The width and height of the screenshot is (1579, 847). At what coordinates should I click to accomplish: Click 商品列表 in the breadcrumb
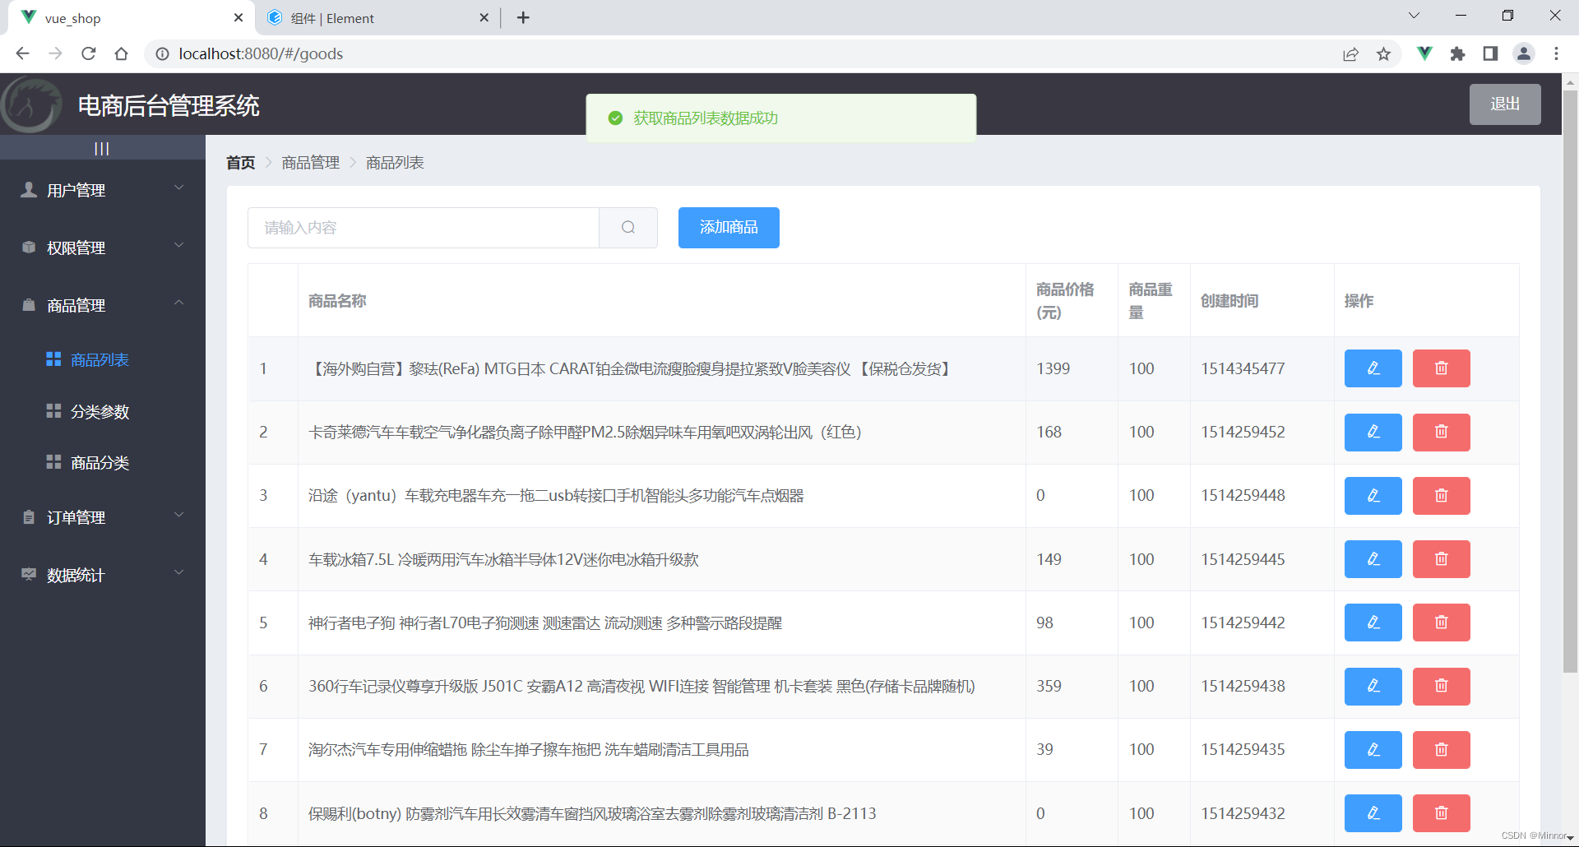395,163
